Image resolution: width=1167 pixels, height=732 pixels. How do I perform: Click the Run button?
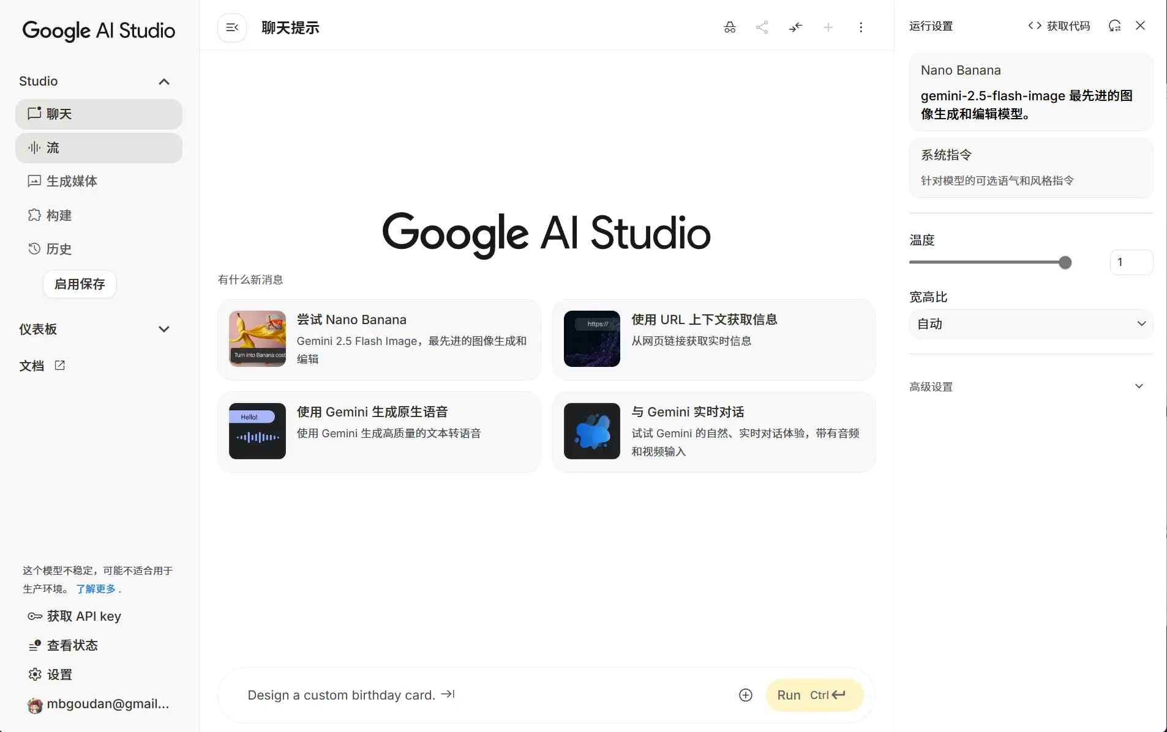814,695
